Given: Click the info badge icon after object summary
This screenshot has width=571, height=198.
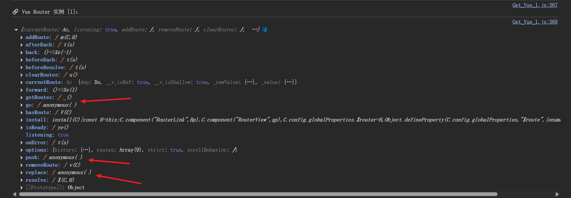Looking at the screenshot, I should 265,30.
